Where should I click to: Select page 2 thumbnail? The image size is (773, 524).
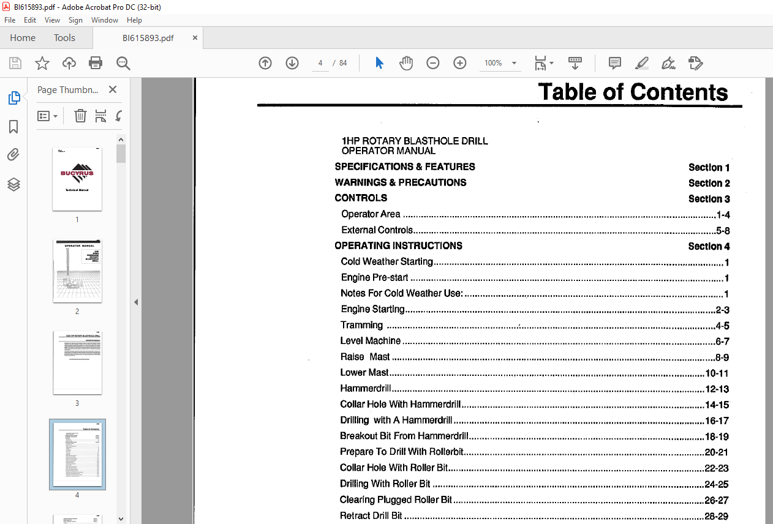[x=77, y=271]
